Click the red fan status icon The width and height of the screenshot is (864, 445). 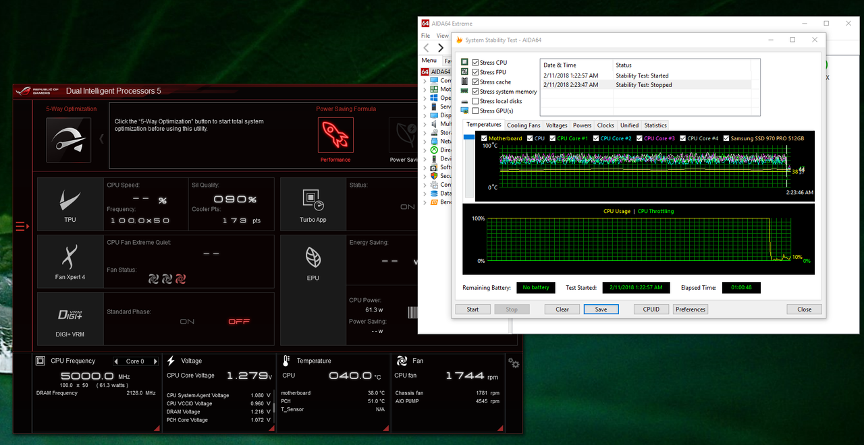pyautogui.click(x=180, y=278)
